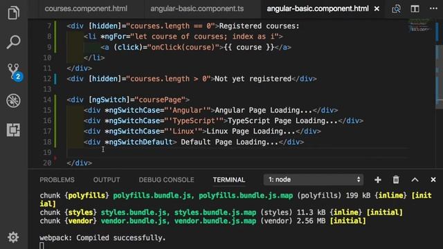Click 'polyfills.bundle.js.map' in terminal output
Image resolution: width=443 pixels, height=249 pixels.
pyautogui.click(x=246, y=195)
